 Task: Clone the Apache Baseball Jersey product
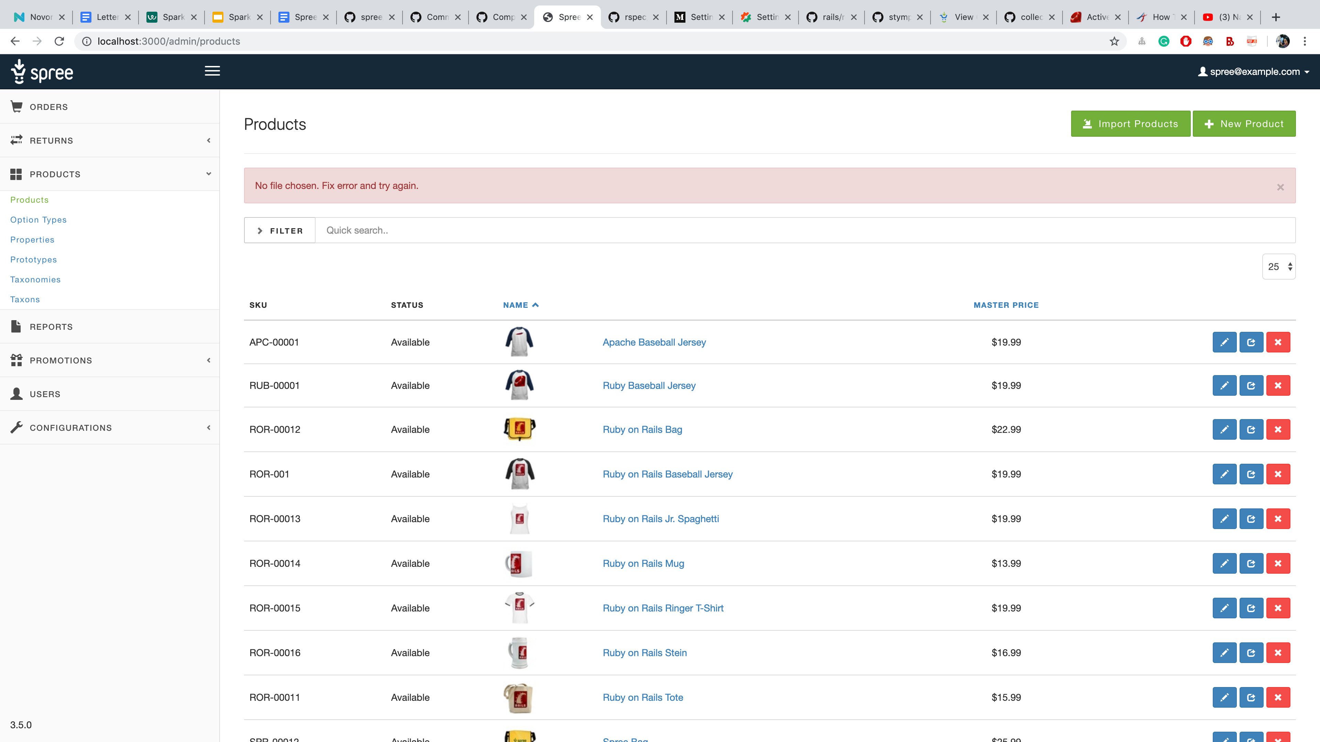pos(1251,342)
